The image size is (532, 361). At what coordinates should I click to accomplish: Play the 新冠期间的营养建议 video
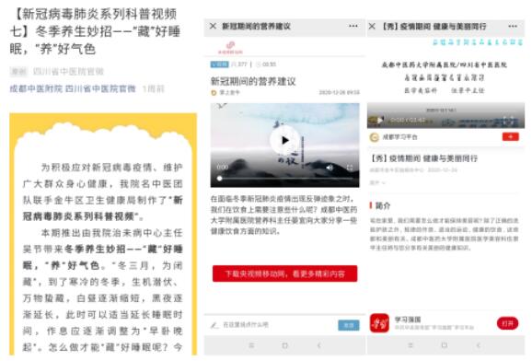[284, 140]
